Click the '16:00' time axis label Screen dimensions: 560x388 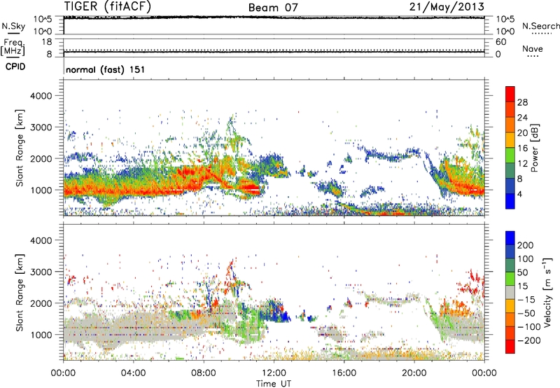point(344,373)
